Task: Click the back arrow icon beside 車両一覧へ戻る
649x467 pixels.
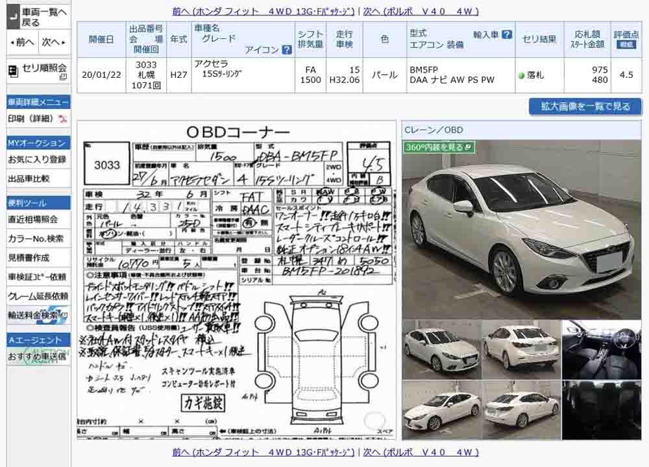Action: 13,17
